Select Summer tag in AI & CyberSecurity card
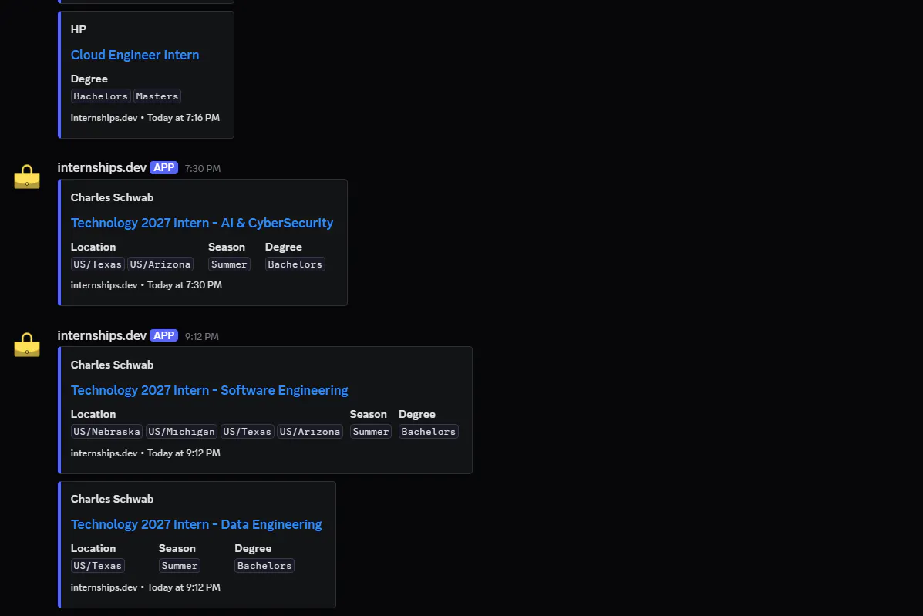This screenshot has height=616, width=923. 229,264
